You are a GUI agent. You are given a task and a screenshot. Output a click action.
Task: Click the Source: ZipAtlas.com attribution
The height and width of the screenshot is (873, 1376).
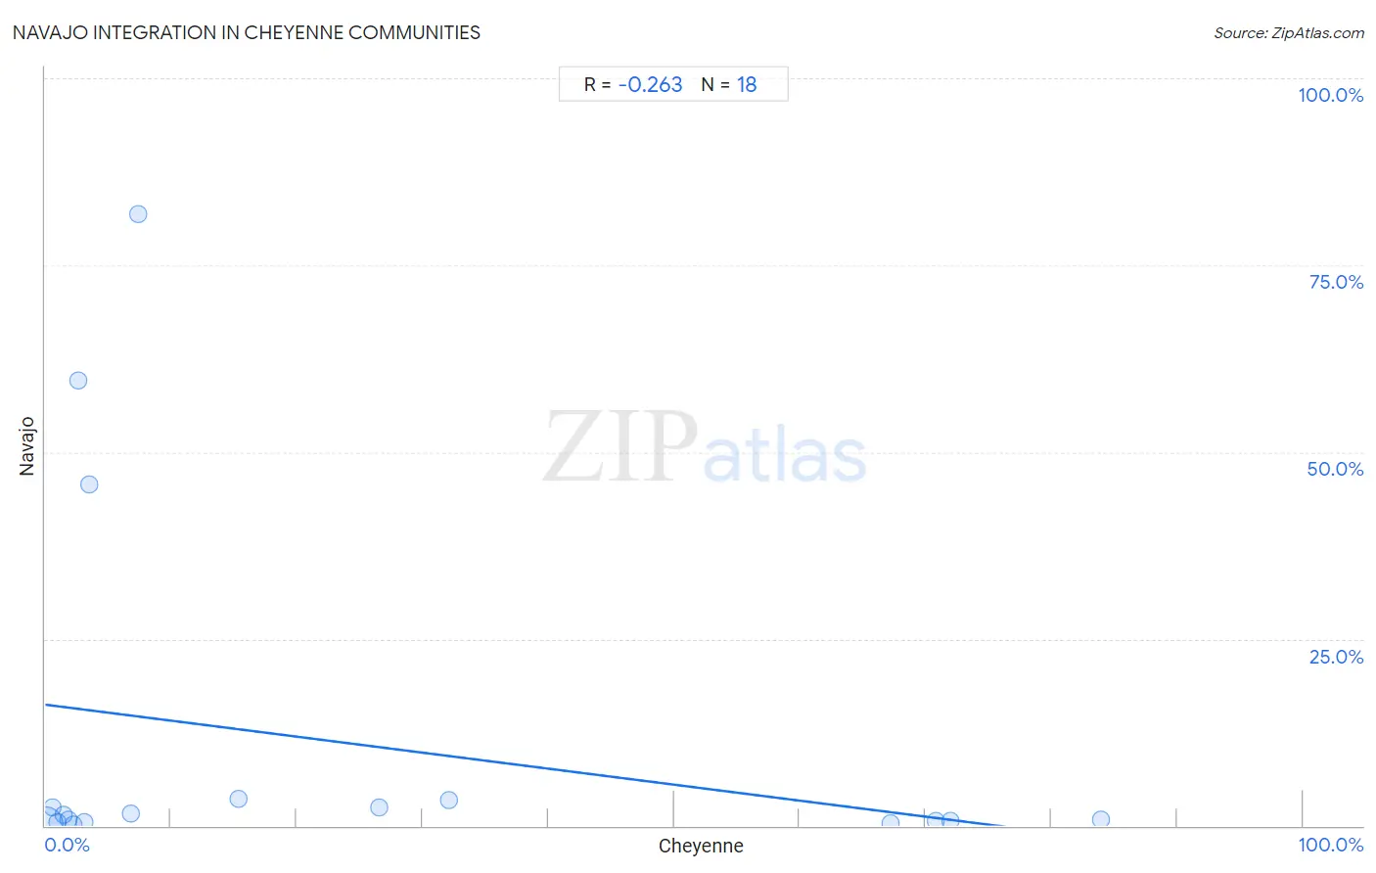tap(1289, 33)
